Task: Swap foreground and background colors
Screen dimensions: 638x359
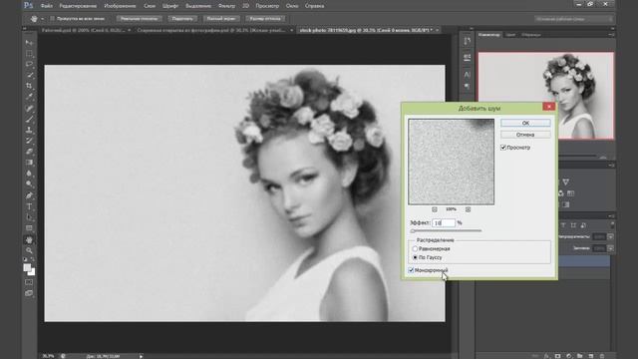Action: tap(33, 259)
